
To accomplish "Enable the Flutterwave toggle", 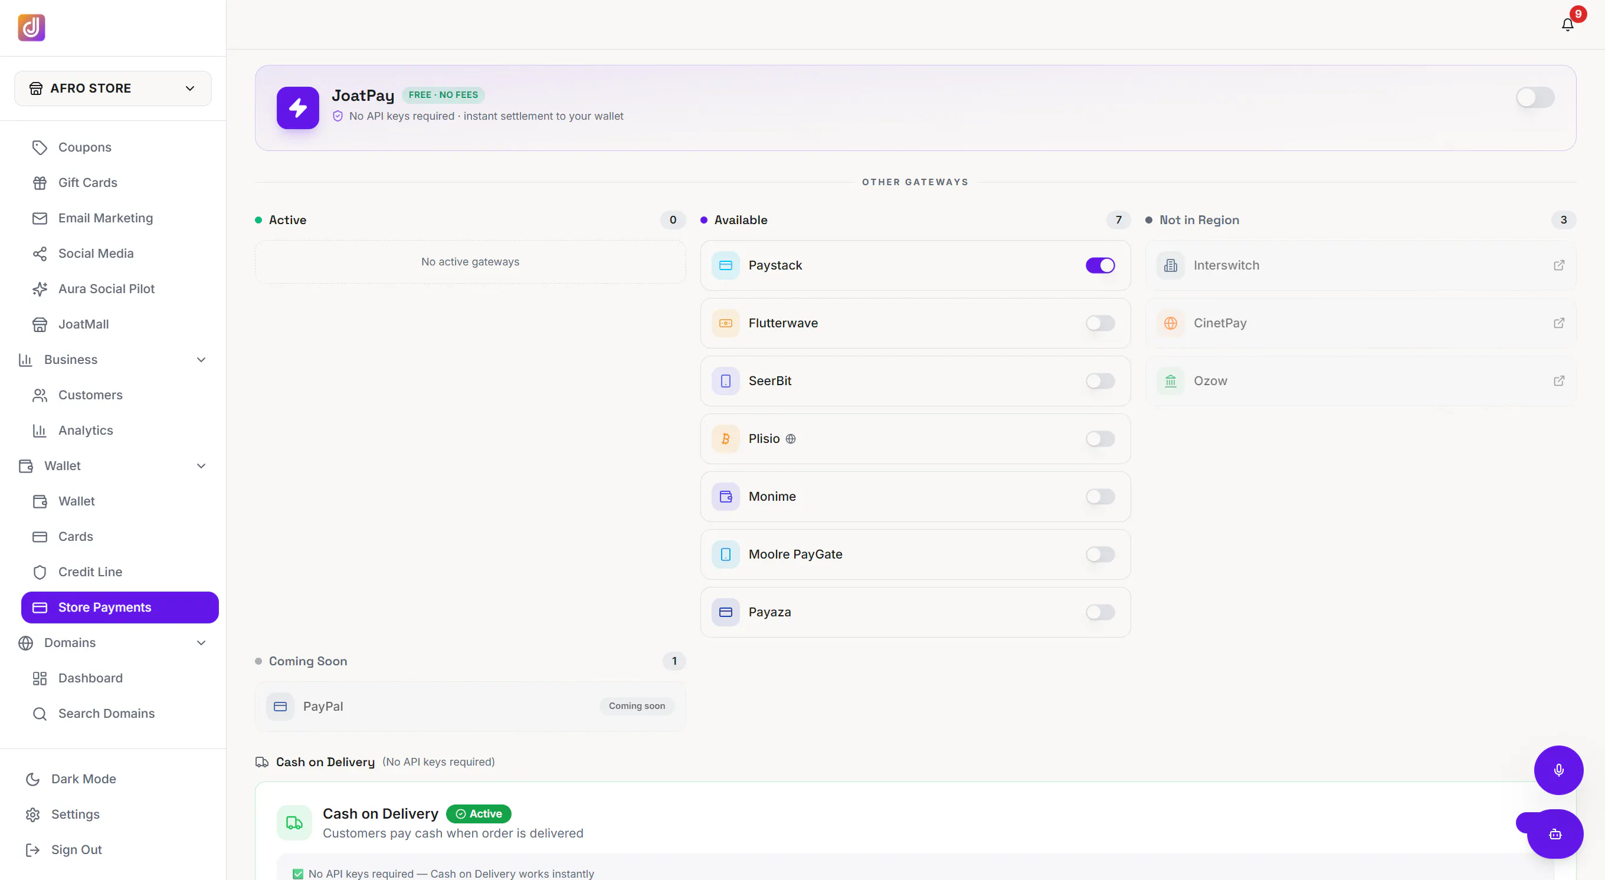I will [1100, 323].
